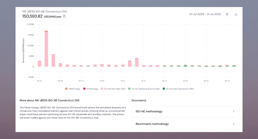258x139 pixels.
Task: Click the 15 Jul revenue bar
Action: (x=137, y=62)
